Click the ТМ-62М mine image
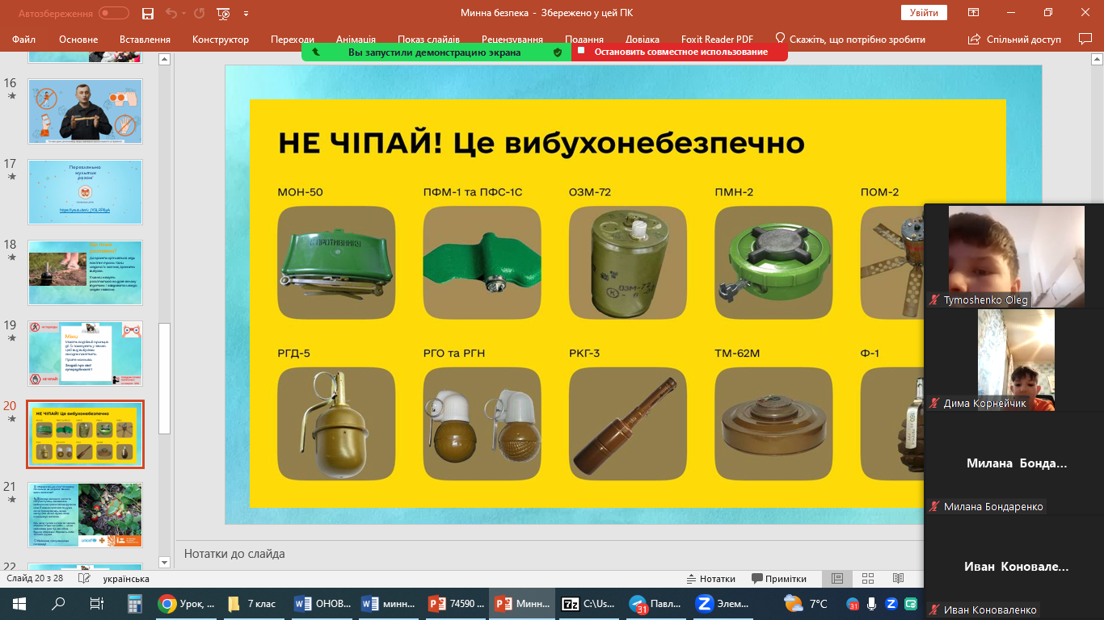 pos(773,425)
